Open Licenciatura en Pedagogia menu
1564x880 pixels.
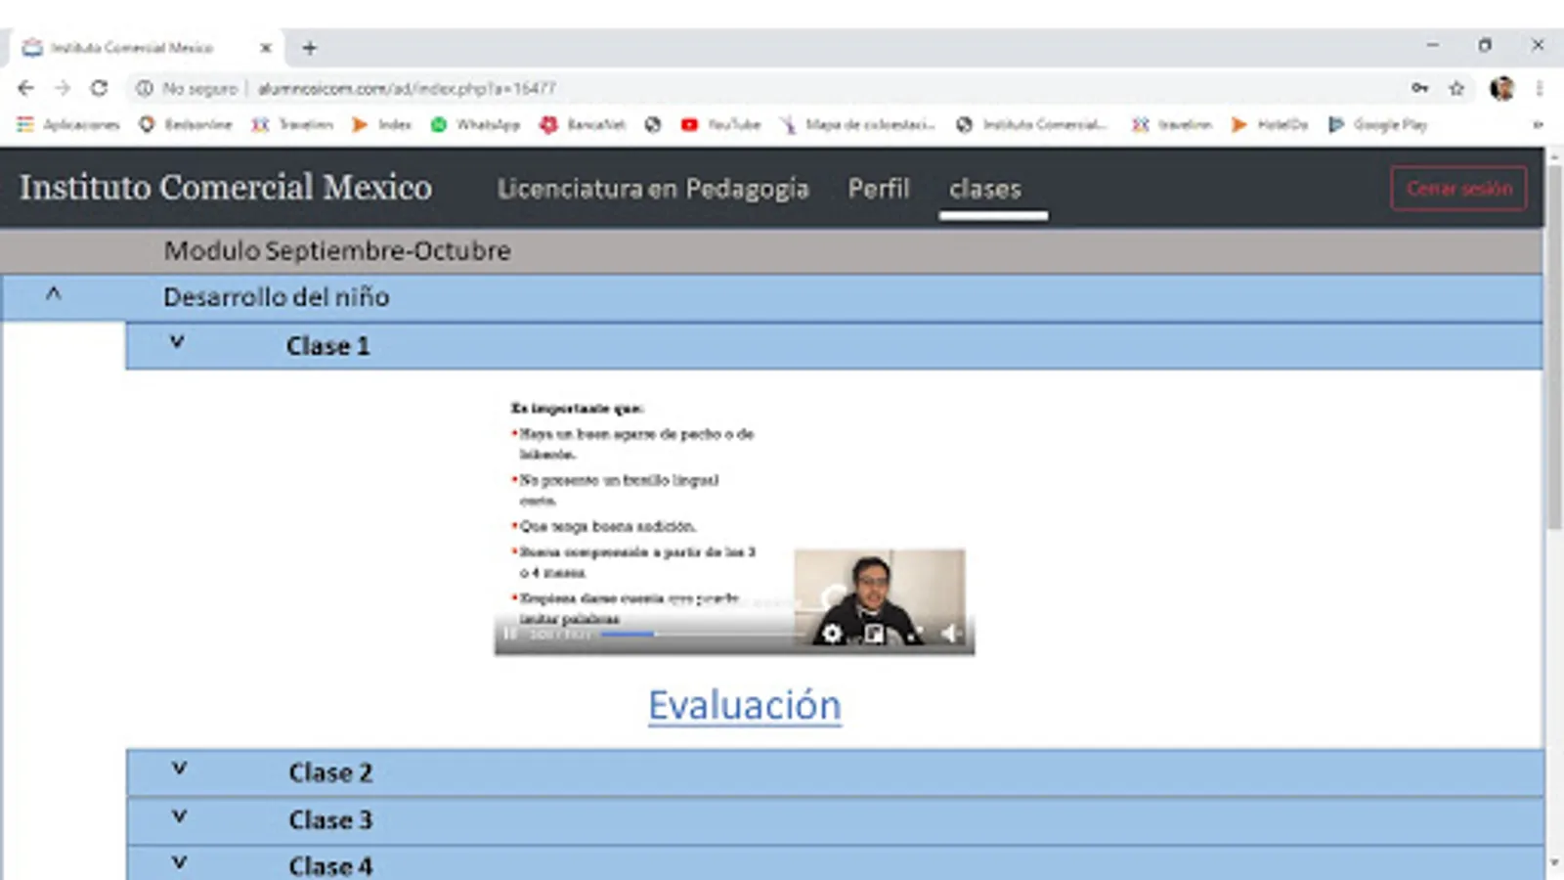coord(653,189)
